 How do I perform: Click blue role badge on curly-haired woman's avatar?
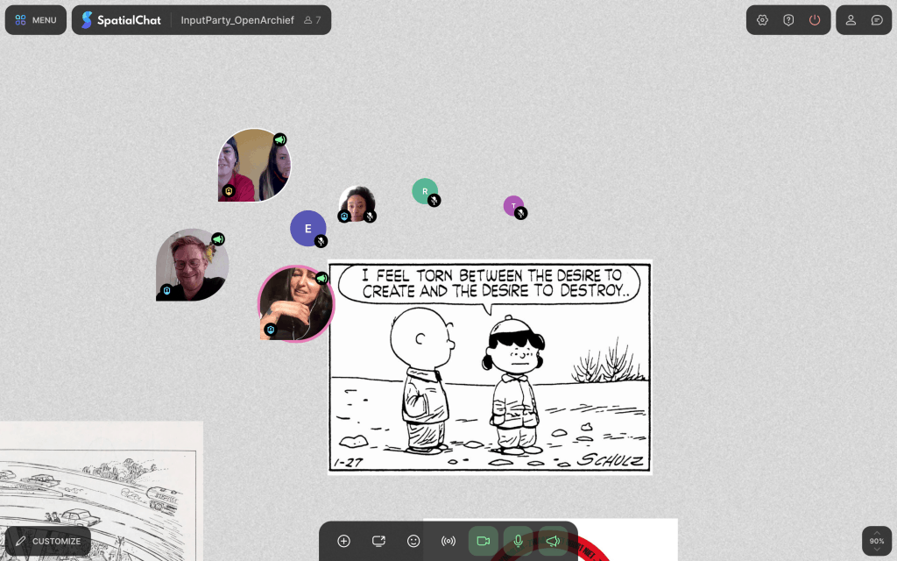(x=343, y=217)
